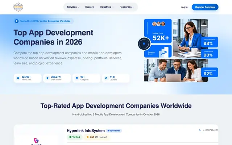Click the shield icon in trusted badge
The height and width of the screenshot is (145, 232).
[x=17, y=21]
